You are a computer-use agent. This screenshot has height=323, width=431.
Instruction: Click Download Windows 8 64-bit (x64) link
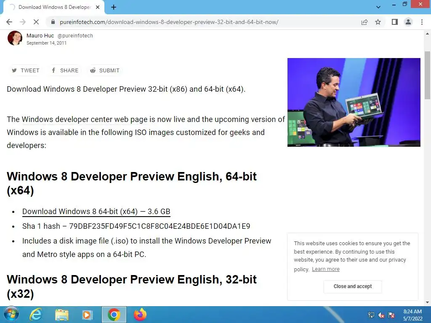pos(96,212)
